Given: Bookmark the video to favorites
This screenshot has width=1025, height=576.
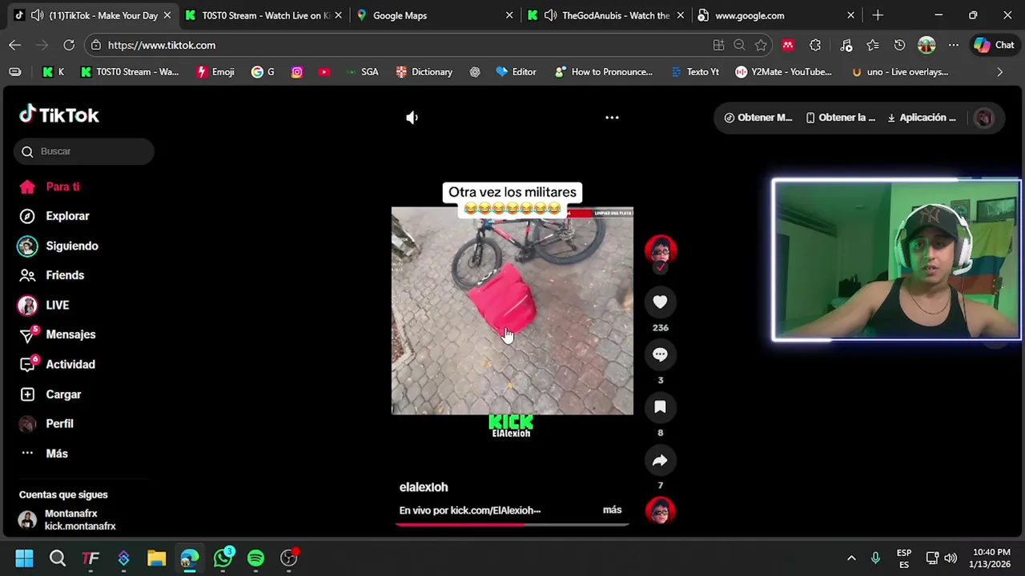Looking at the screenshot, I should tap(660, 407).
